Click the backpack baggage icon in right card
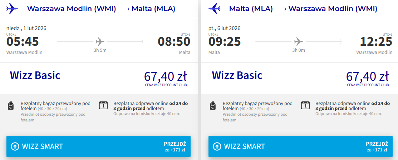Viewport: 398px width, 160px height. pyautogui.click(x=212, y=106)
